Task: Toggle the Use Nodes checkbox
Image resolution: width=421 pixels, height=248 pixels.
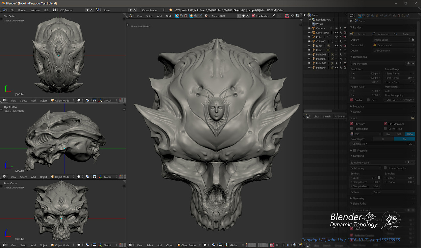Action: [x=253, y=16]
